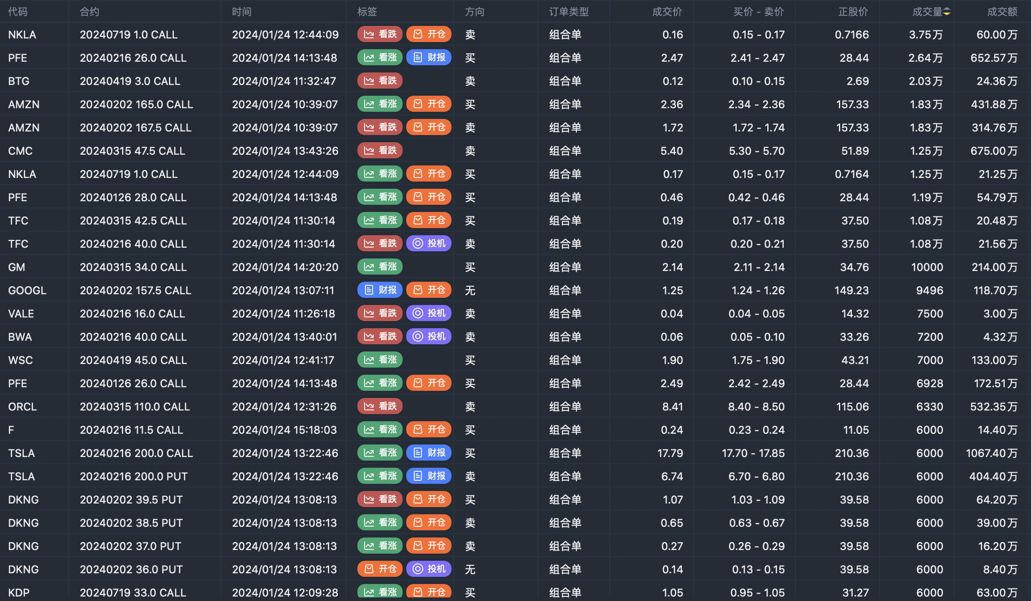The image size is (1031, 601).
Task: Click 开仓 tag in AMZN 165.0 CALL row
Action: pos(429,104)
